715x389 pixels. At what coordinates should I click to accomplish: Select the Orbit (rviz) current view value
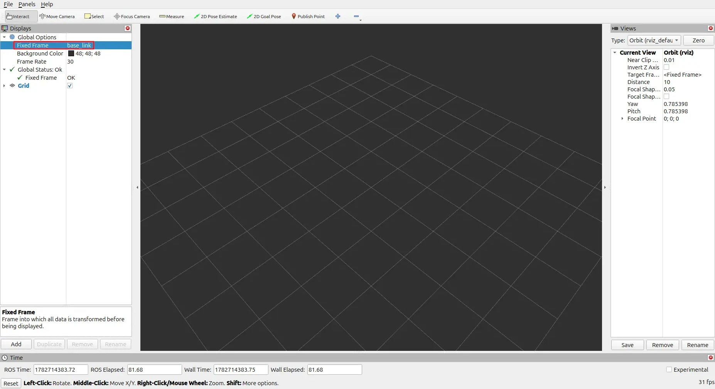pos(679,52)
